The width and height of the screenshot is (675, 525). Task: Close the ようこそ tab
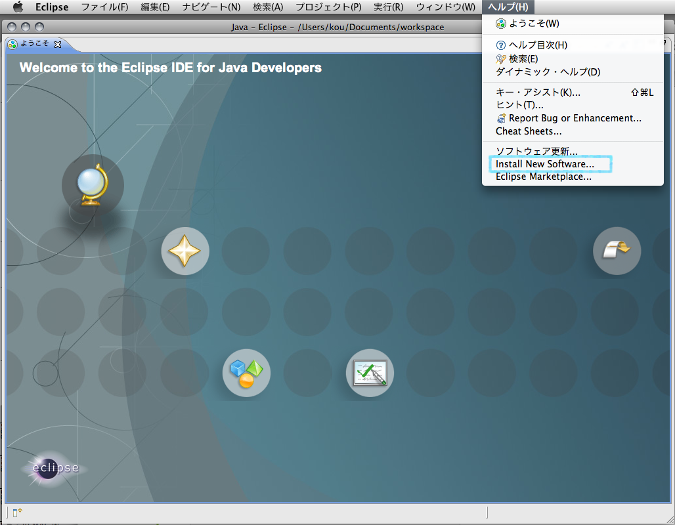tap(58, 45)
